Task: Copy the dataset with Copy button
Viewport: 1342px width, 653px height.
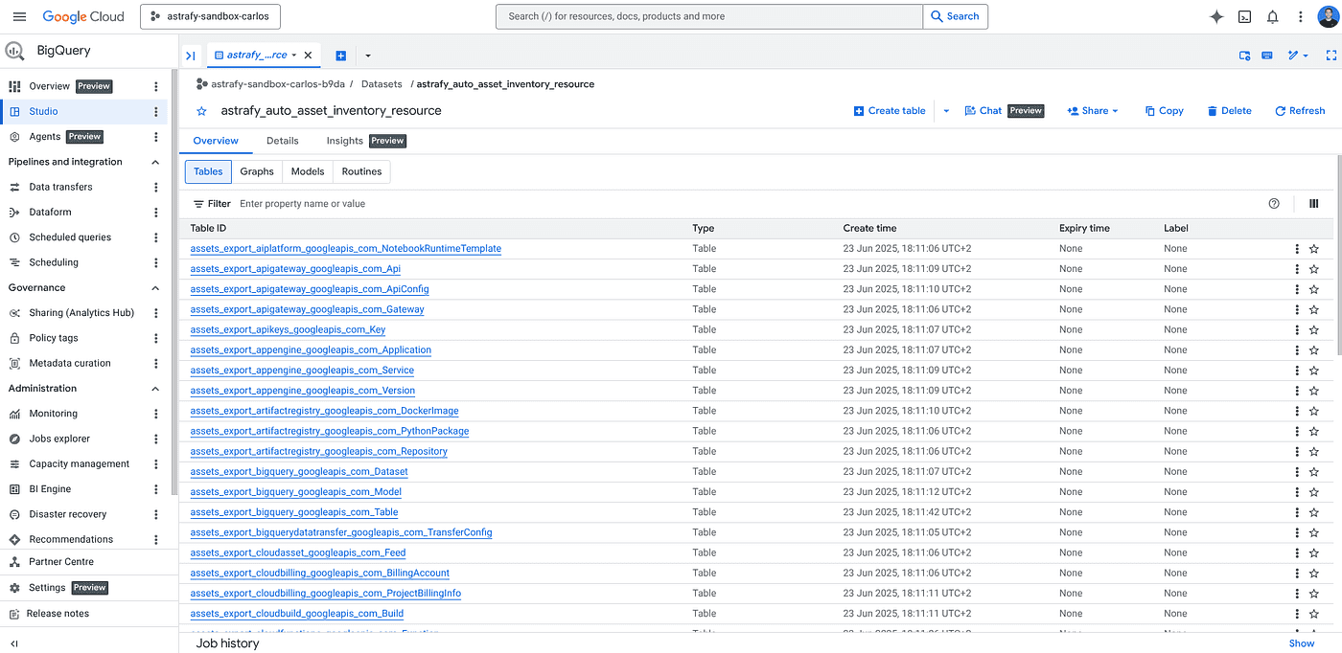Action: 1164,111
